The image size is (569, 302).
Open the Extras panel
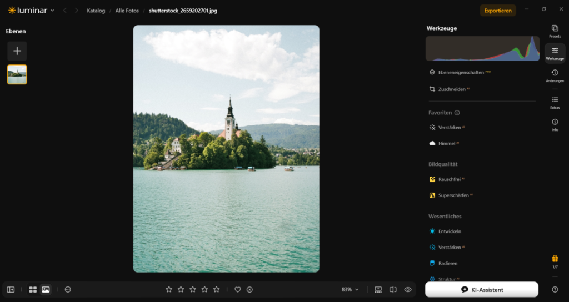[555, 103]
